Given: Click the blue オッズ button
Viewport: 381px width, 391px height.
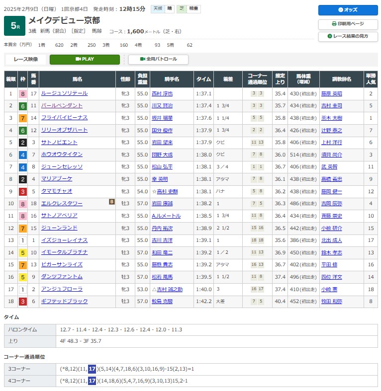Looking at the screenshot, I should tap(348, 10).
